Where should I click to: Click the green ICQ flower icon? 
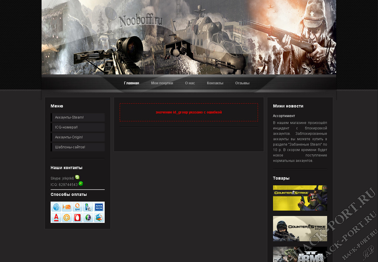[81, 184]
